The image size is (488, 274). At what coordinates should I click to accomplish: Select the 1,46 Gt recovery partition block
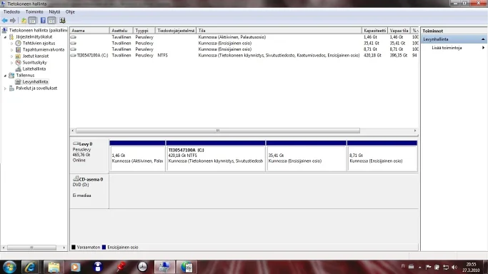click(137, 156)
